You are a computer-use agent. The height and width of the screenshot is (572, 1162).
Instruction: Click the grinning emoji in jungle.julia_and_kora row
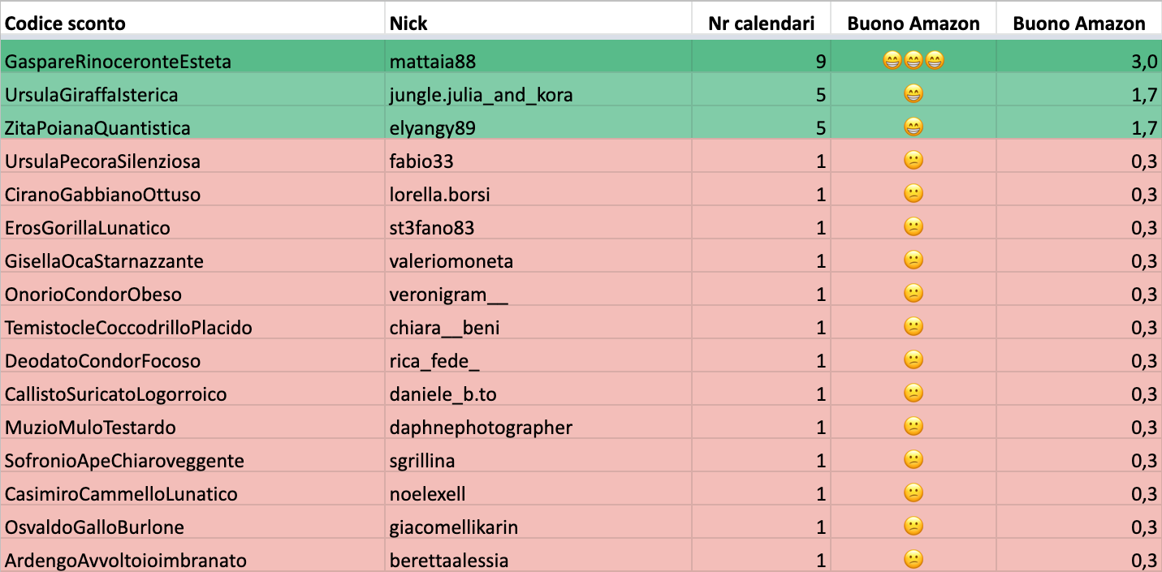click(914, 94)
